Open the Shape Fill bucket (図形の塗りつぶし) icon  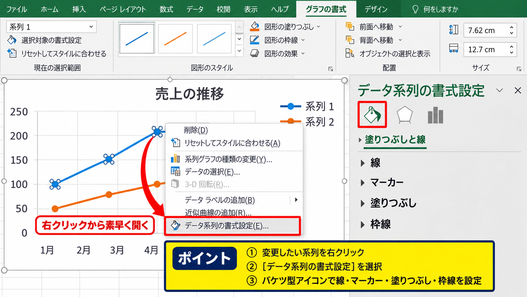click(x=255, y=27)
